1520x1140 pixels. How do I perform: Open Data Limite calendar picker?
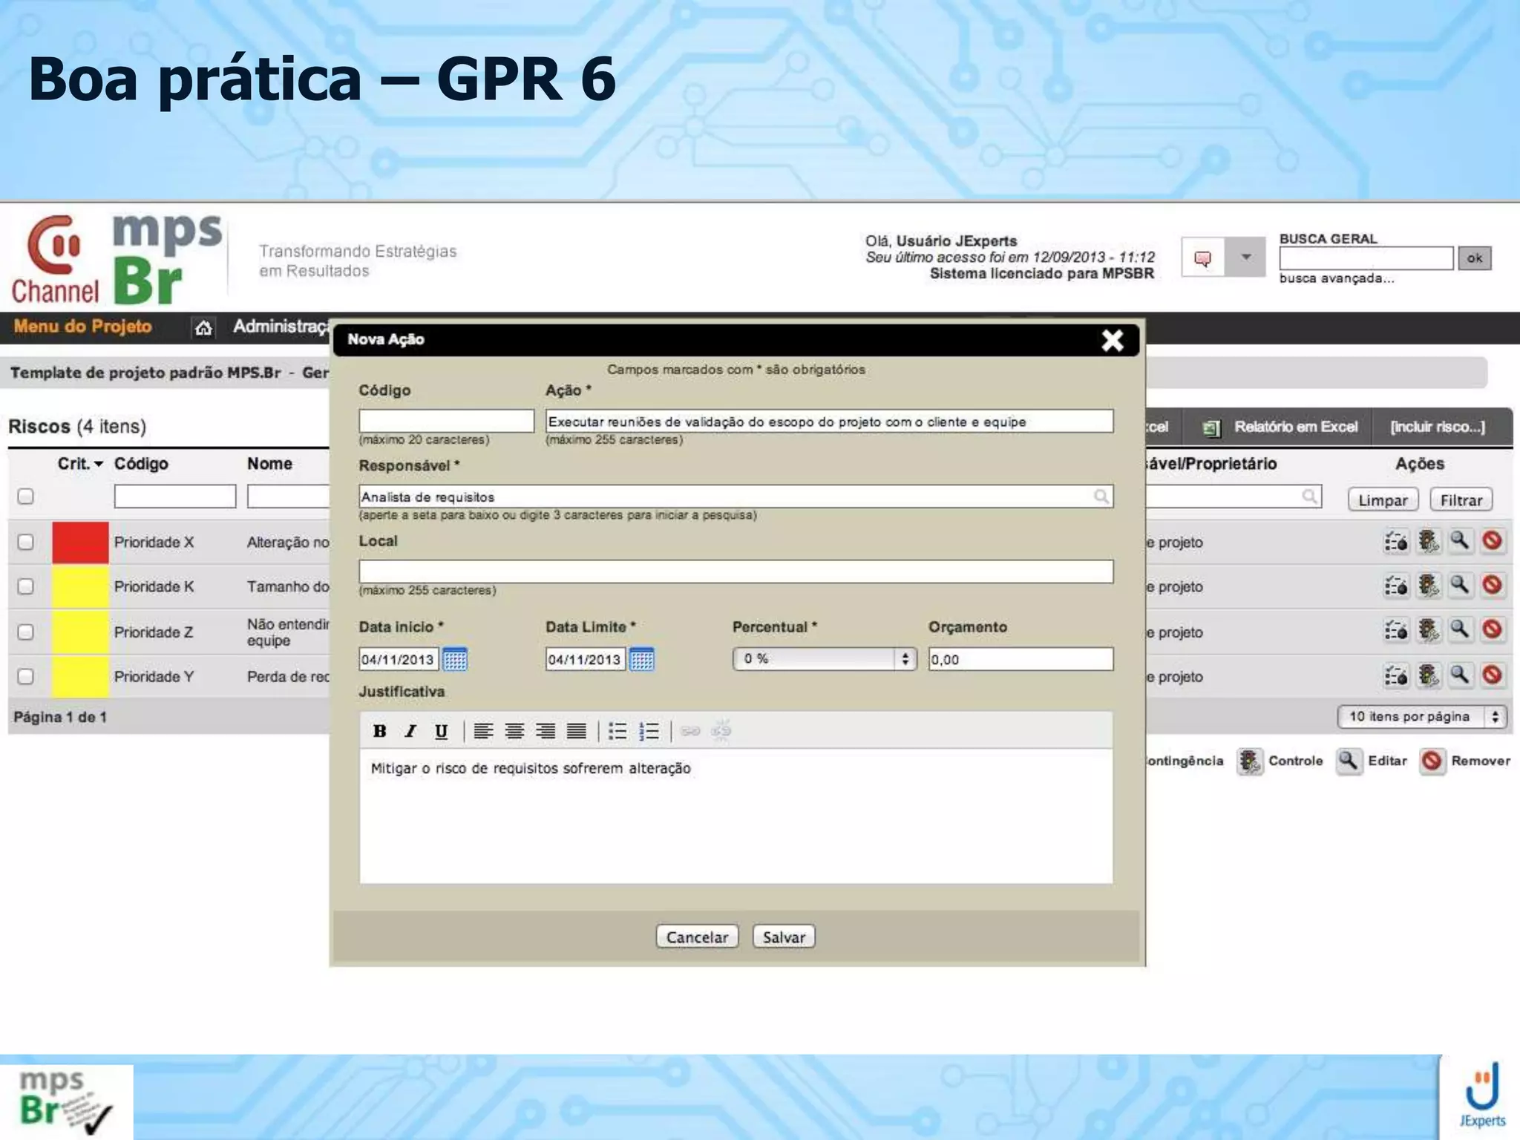(x=642, y=659)
